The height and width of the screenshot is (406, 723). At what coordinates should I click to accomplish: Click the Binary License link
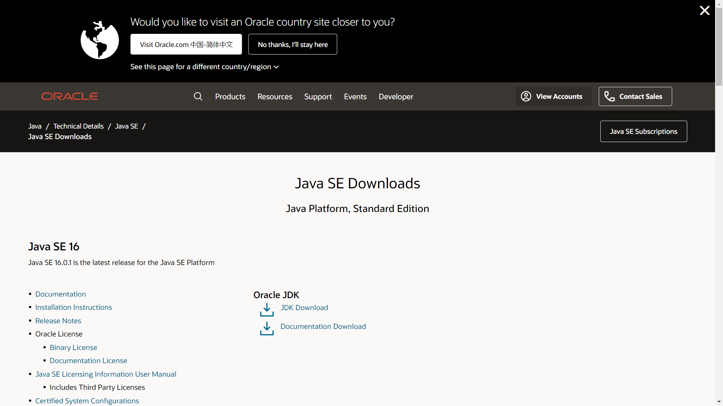(x=73, y=347)
